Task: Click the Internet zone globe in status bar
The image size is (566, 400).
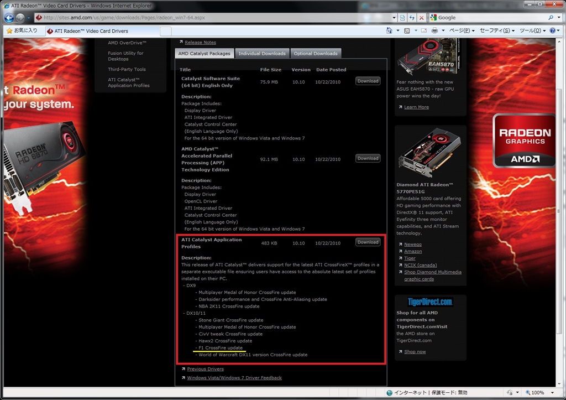Action: 389,392
